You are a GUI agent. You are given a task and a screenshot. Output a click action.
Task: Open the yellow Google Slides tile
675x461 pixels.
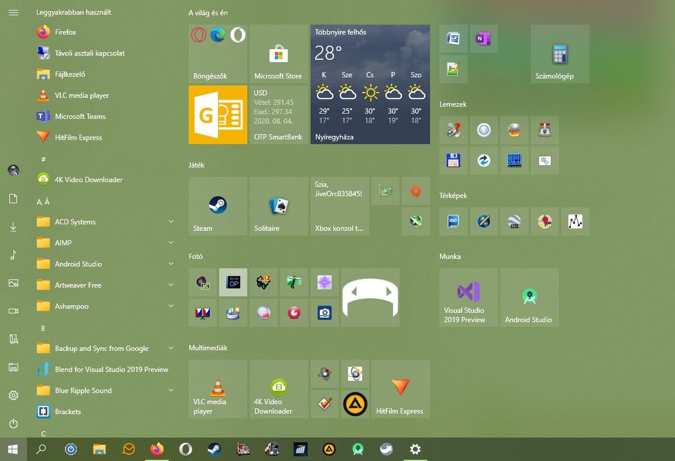(x=218, y=114)
